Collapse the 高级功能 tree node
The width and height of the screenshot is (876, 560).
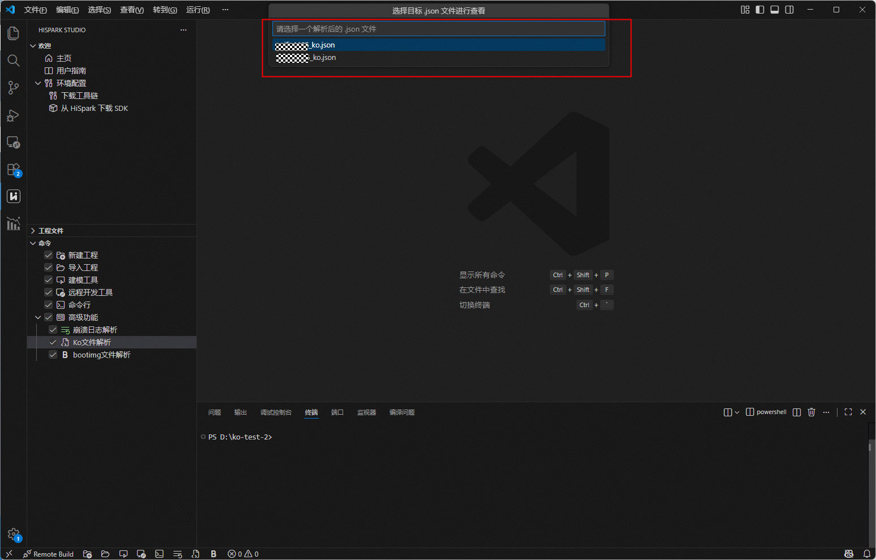coord(38,317)
